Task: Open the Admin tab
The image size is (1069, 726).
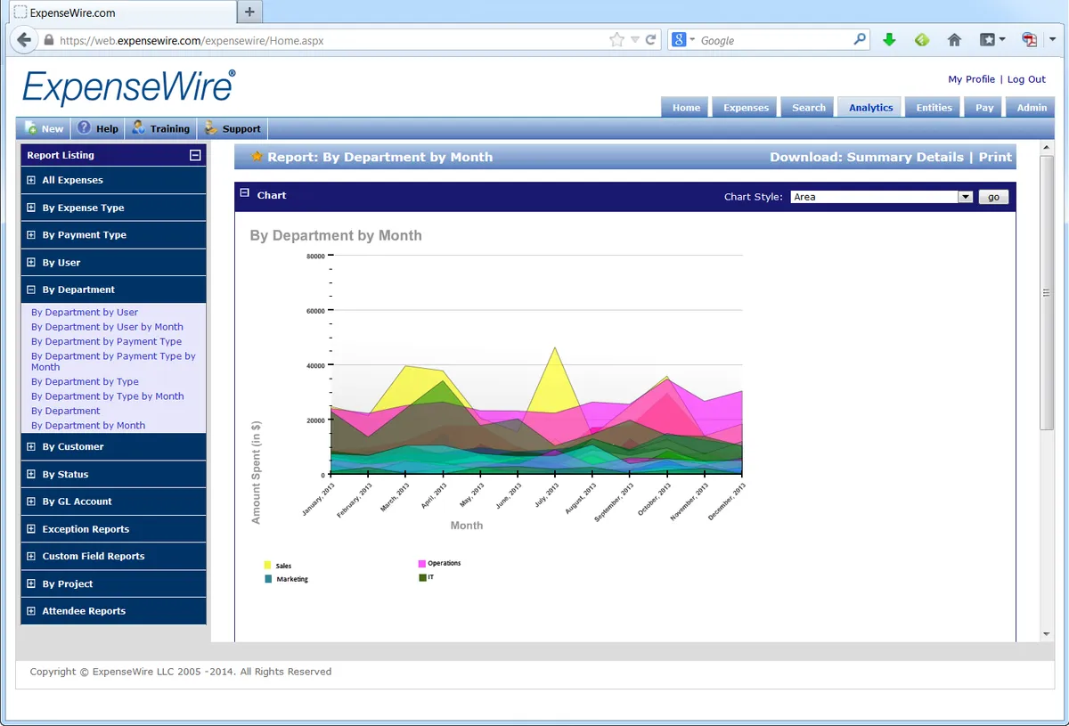Action: point(1032,107)
